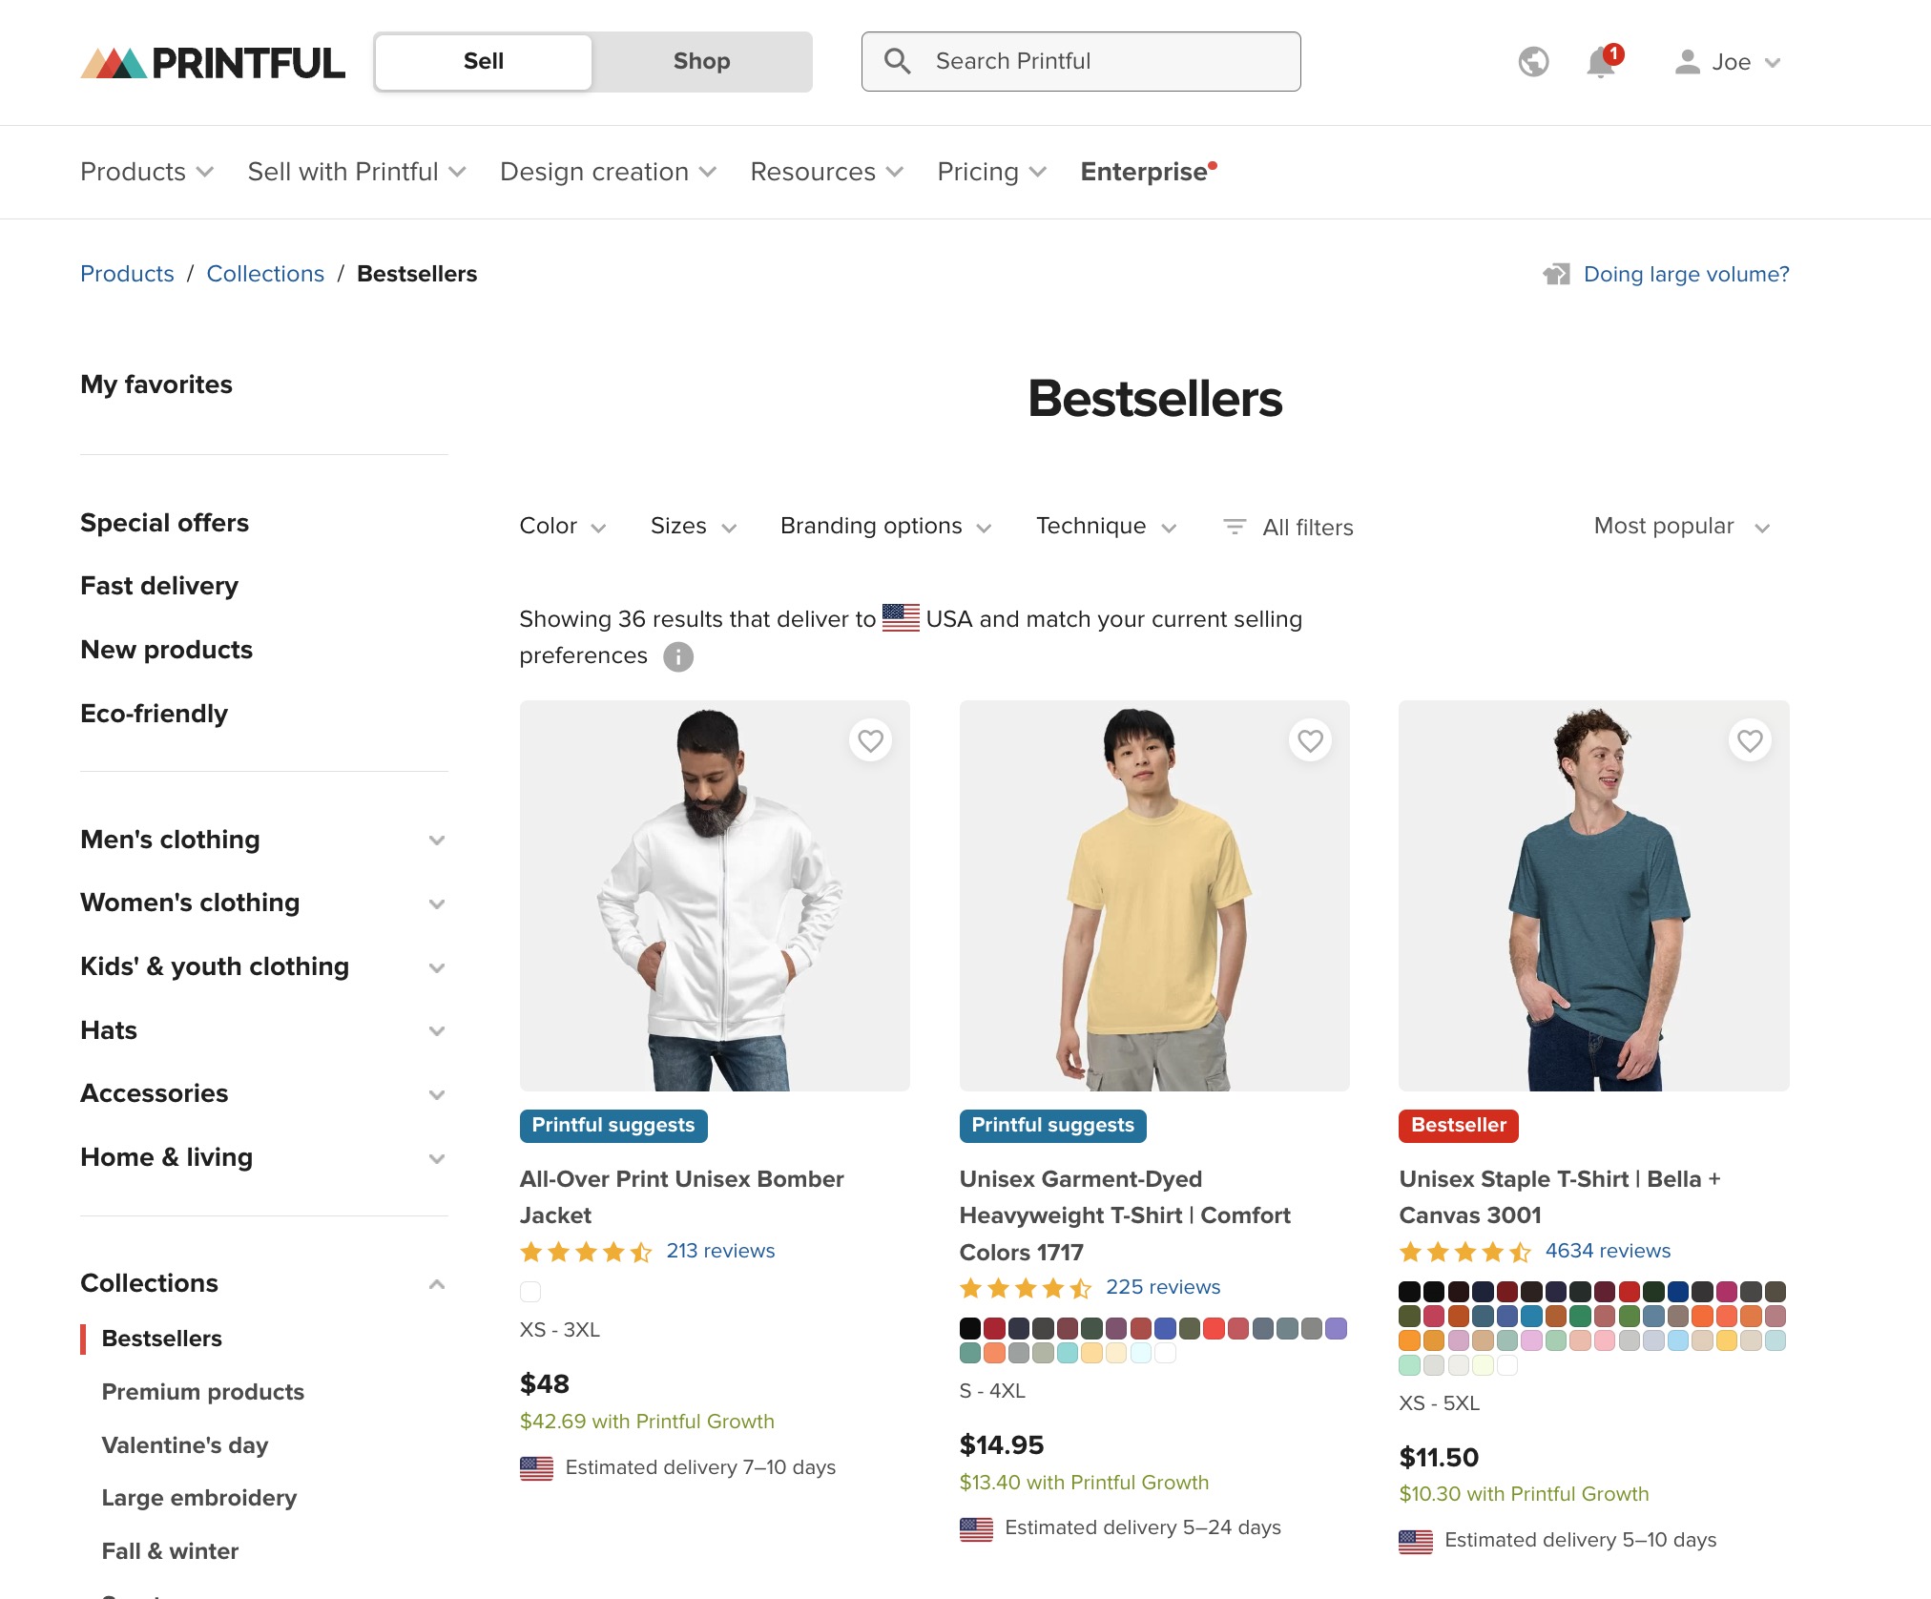Click inside the Search Printful field
1931x1599 pixels.
(x=1078, y=61)
